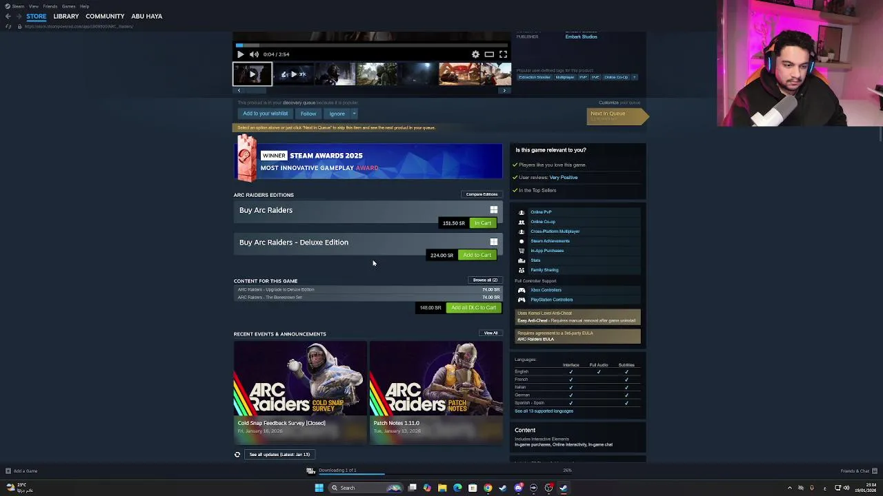Screen dimensions: 883x496
Task: Click PlayStation Controllers gamepad icon
Action: (x=522, y=300)
